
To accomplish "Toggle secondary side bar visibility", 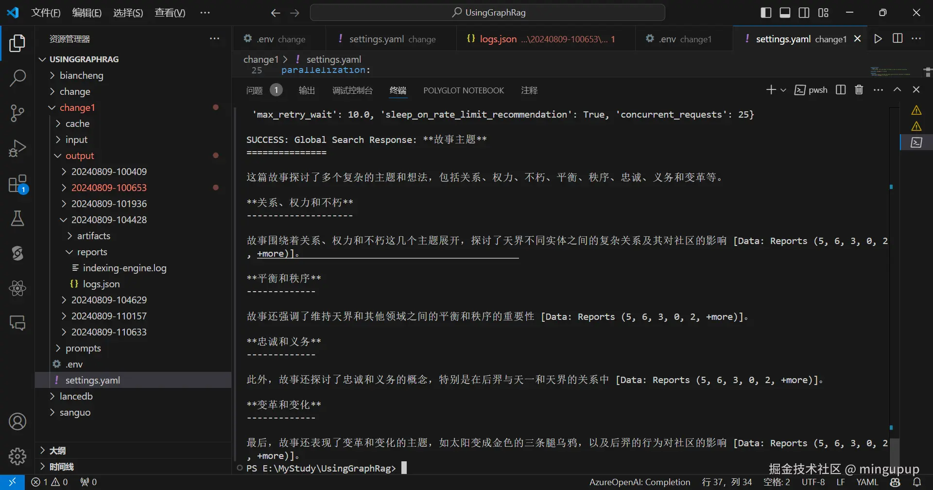I will pos(804,13).
